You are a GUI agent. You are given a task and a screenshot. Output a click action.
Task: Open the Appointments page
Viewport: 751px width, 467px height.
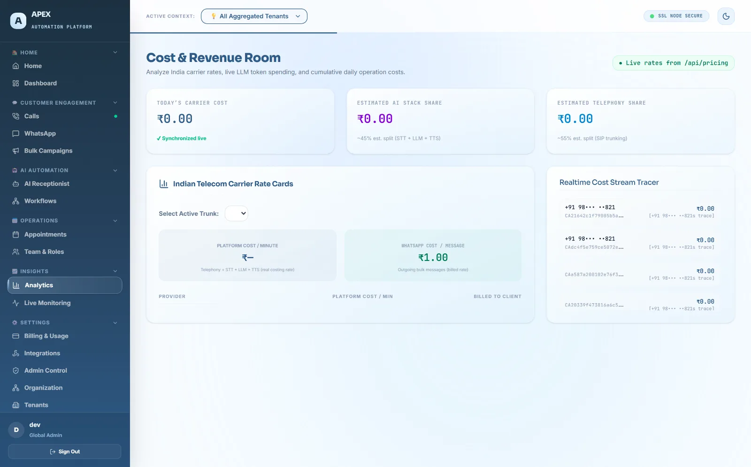tap(65, 235)
